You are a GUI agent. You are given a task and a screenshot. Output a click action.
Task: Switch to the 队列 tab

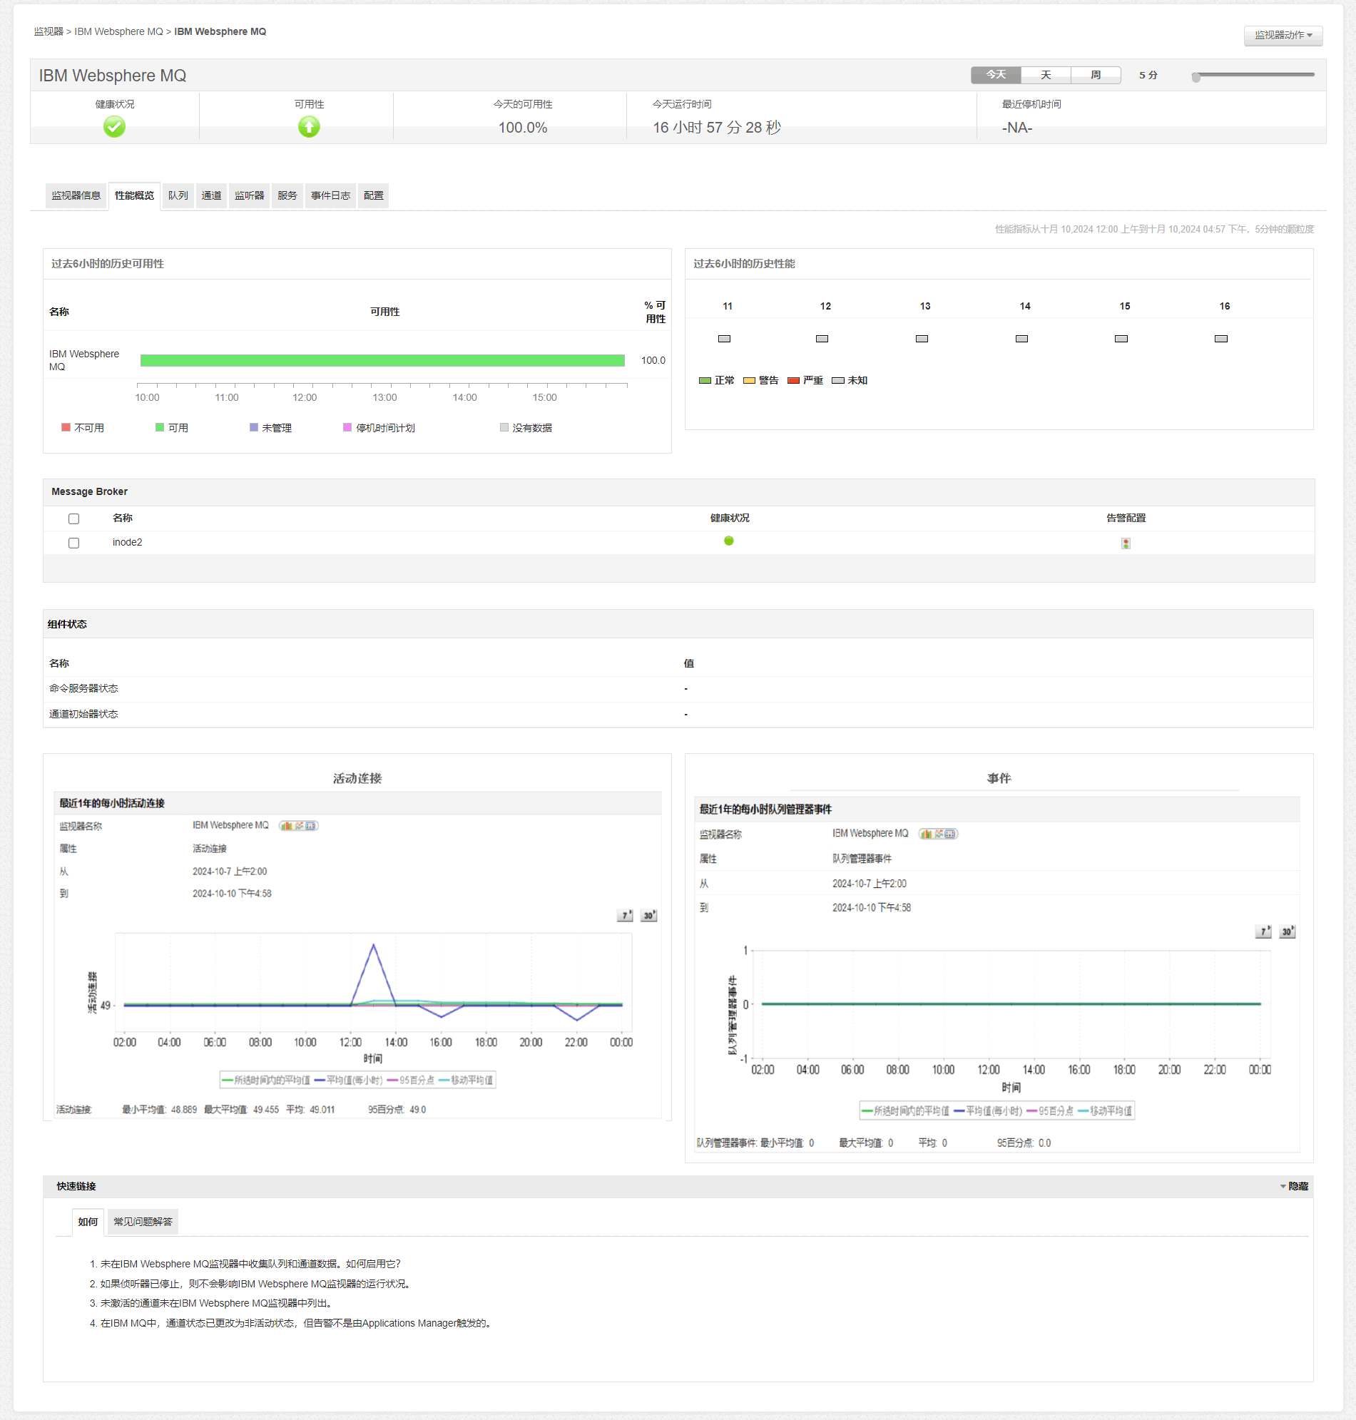[x=178, y=196]
